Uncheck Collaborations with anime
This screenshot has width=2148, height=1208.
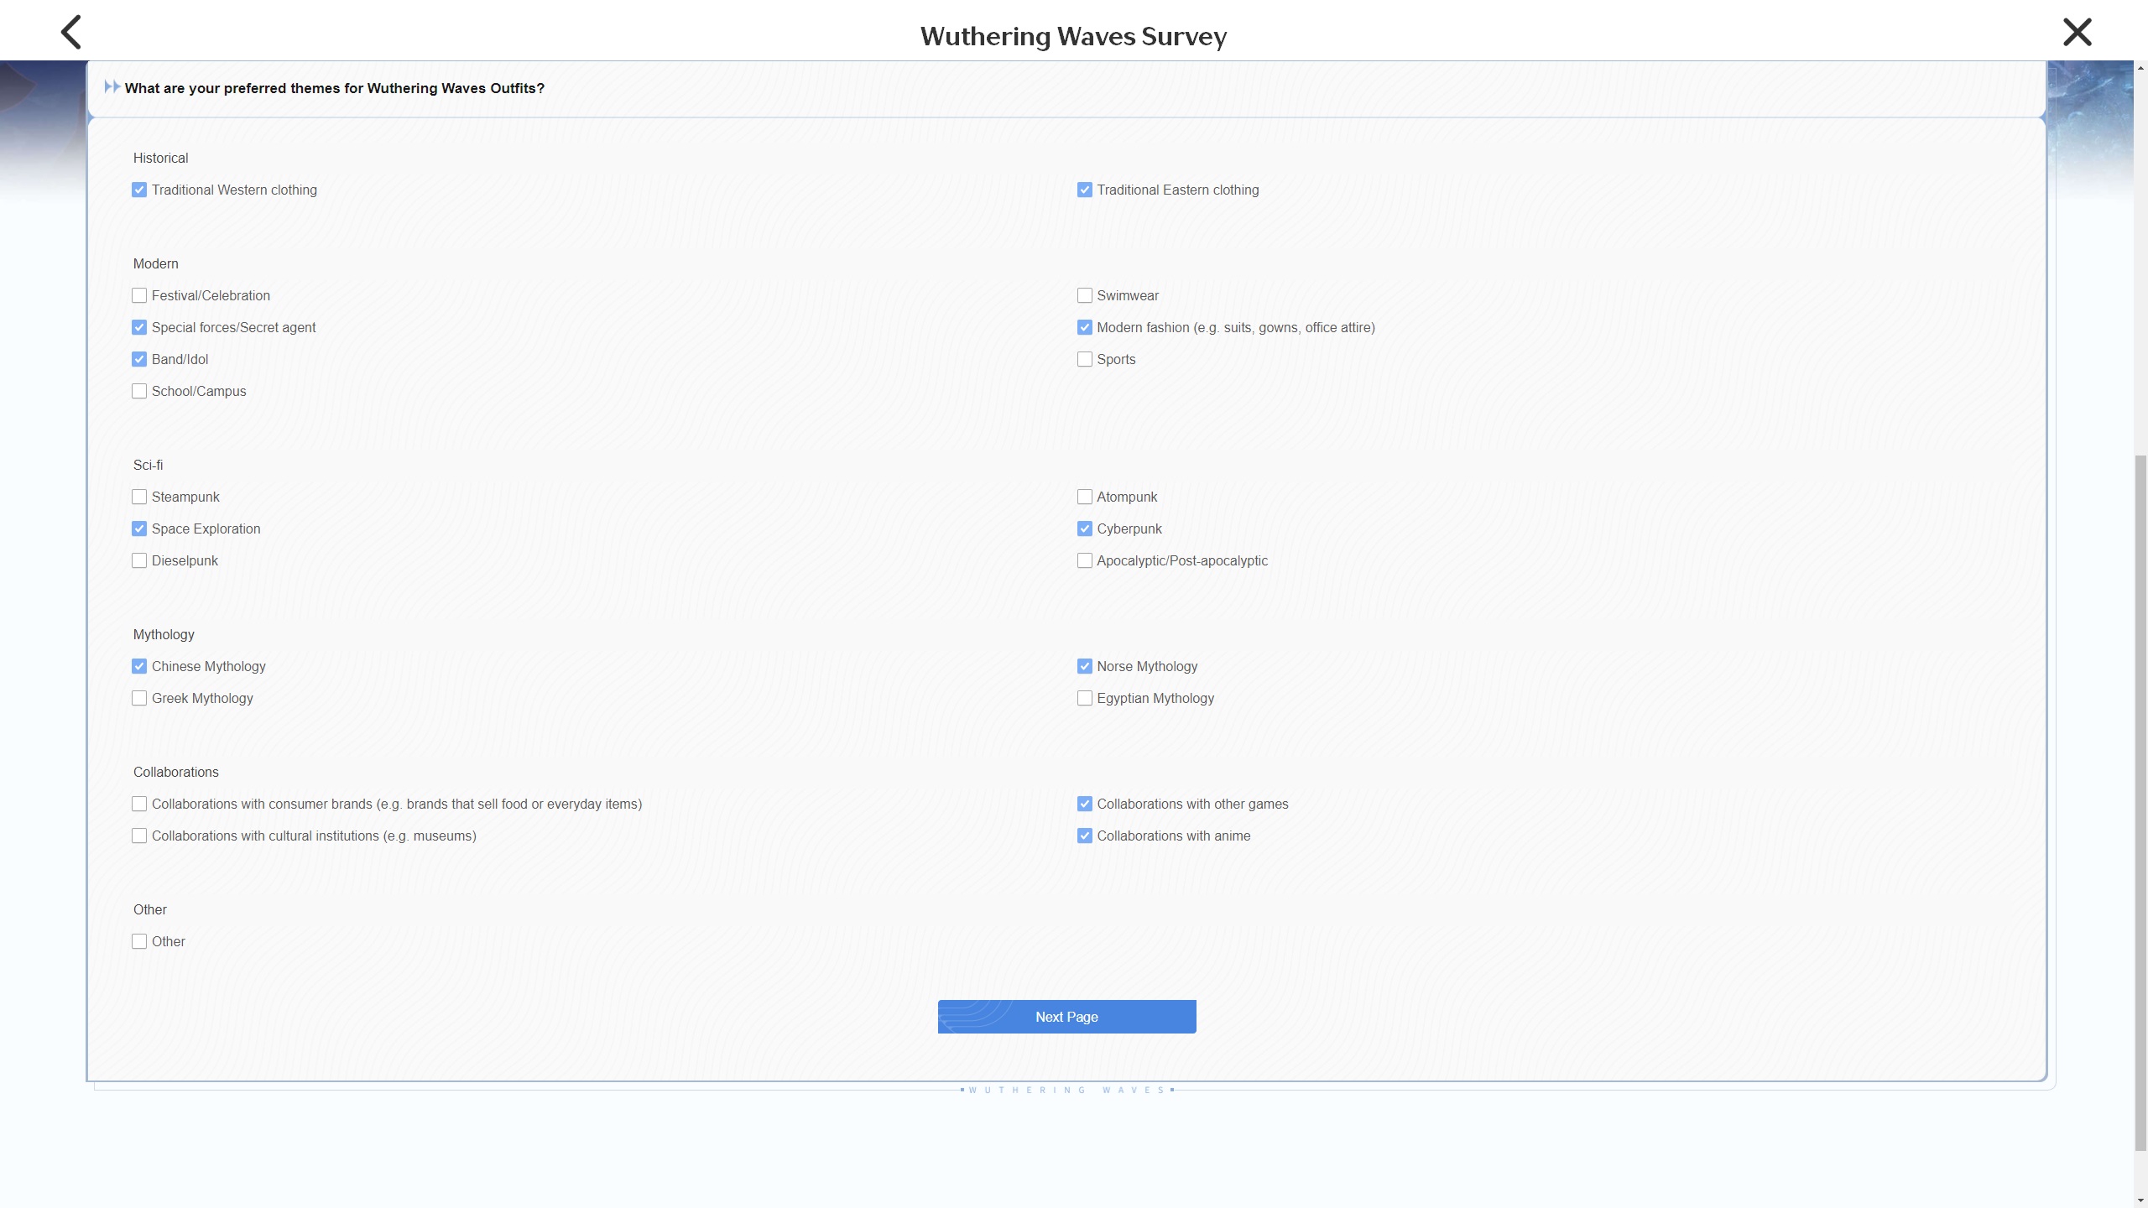[1085, 836]
